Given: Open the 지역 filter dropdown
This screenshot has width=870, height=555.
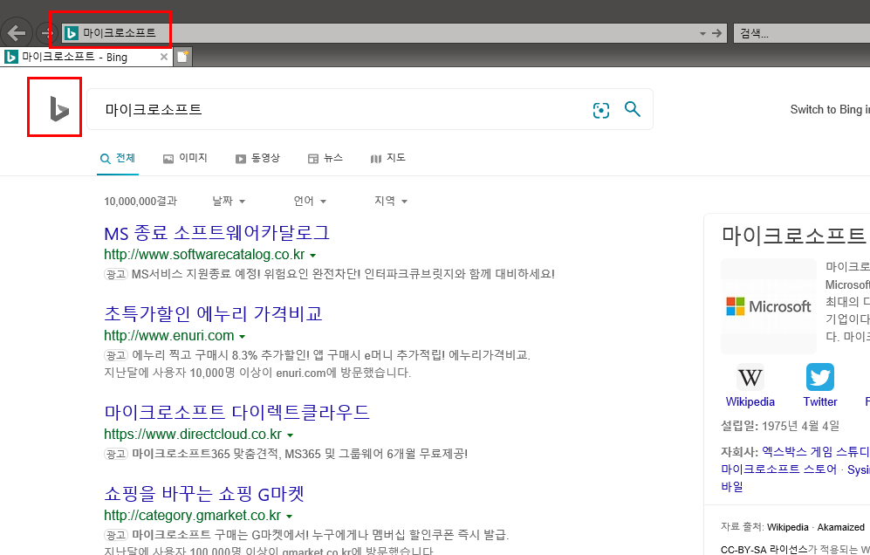Looking at the screenshot, I should point(391,201).
